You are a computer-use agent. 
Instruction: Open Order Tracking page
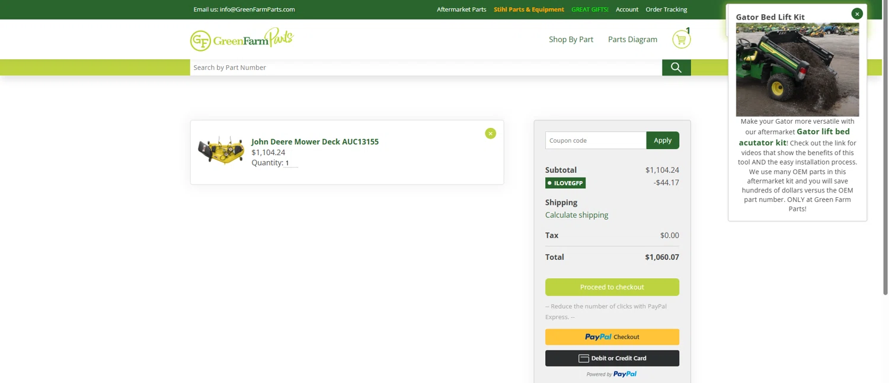pyautogui.click(x=666, y=9)
